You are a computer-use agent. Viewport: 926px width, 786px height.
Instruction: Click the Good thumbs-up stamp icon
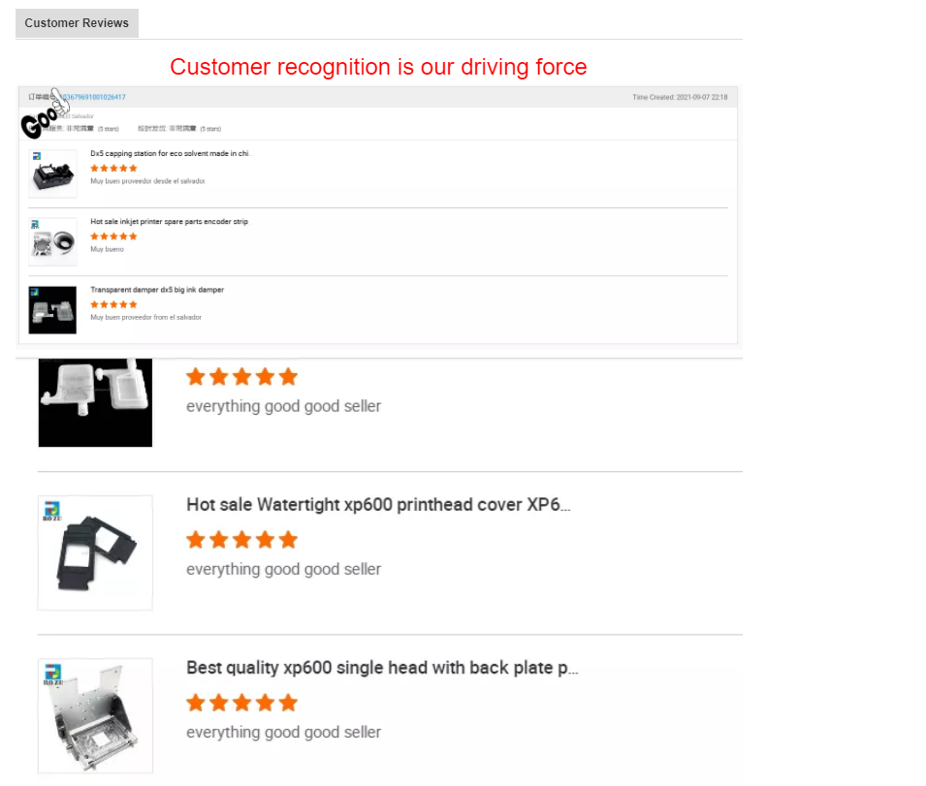[x=45, y=114]
